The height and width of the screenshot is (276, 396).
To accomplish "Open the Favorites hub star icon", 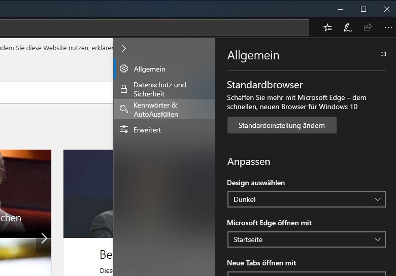I will point(327,27).
